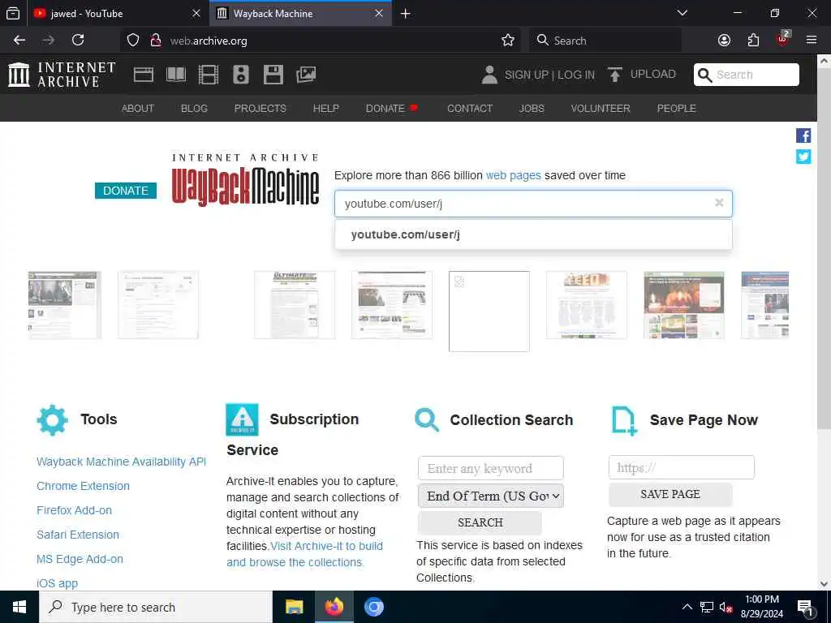Screen dimensions: 831x623
Task: Open the PROJECTS menu item
Action: click(x=260, y=108)
